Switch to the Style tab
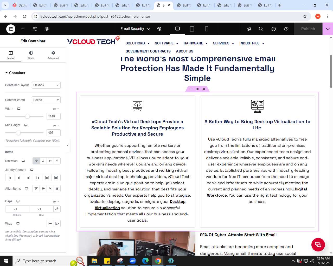This screenshot has width=333, height=266. point(31,55)
